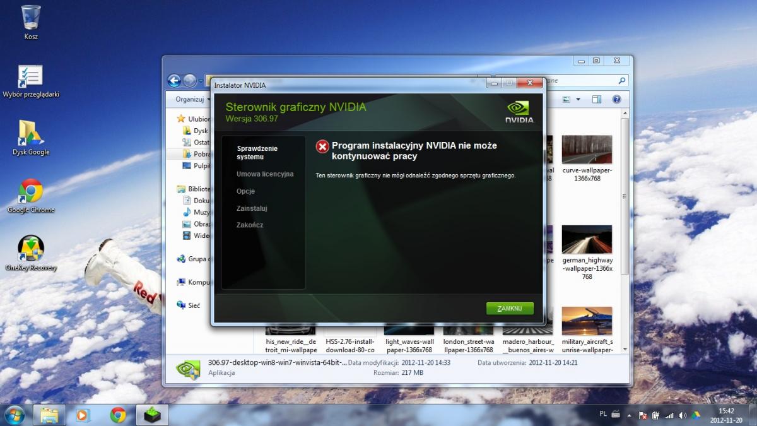The width and height of the screenshot is (757, 426).
Task: Select Komputer in Explorer sidebar
Action: (x=194, y=282)
